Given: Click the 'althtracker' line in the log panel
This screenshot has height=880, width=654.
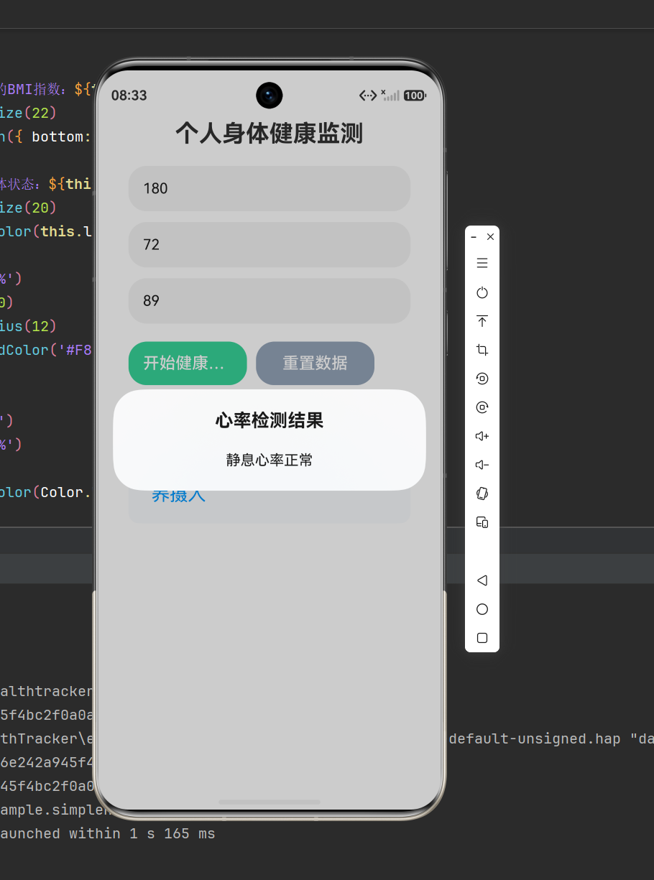Looking at the screenshot, I should (x=46, y=691).
